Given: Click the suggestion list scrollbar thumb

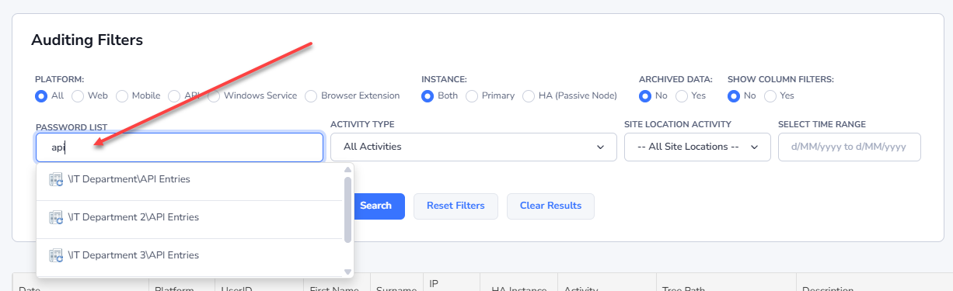Looking at the screenshot, I should coord(347,210).
